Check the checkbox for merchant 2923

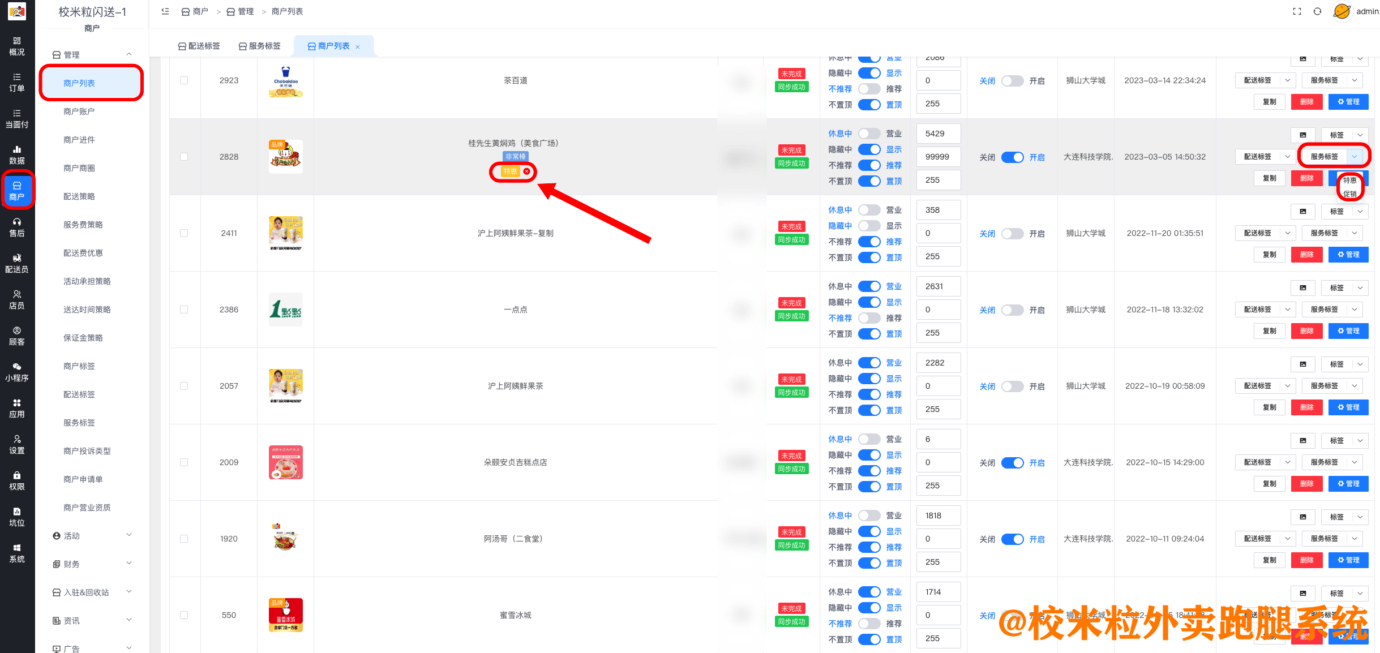pos(184,80)
